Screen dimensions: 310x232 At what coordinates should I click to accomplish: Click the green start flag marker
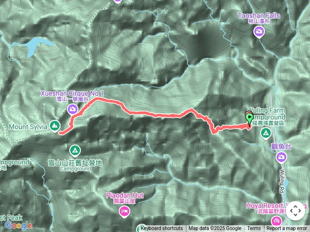249,118
